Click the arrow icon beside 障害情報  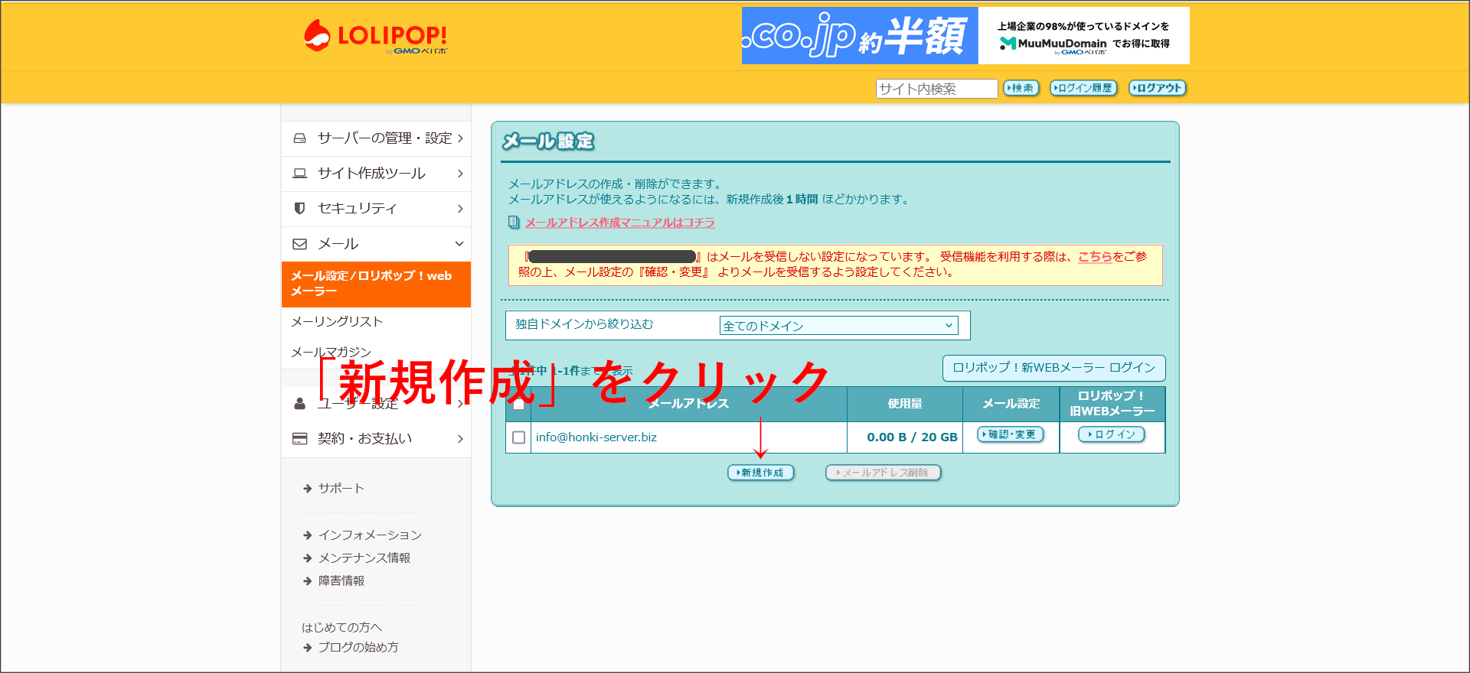(307, 581)
